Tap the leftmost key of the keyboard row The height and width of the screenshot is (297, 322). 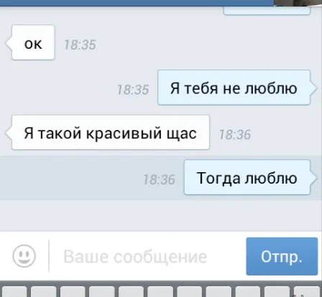(x=13, y=292)
